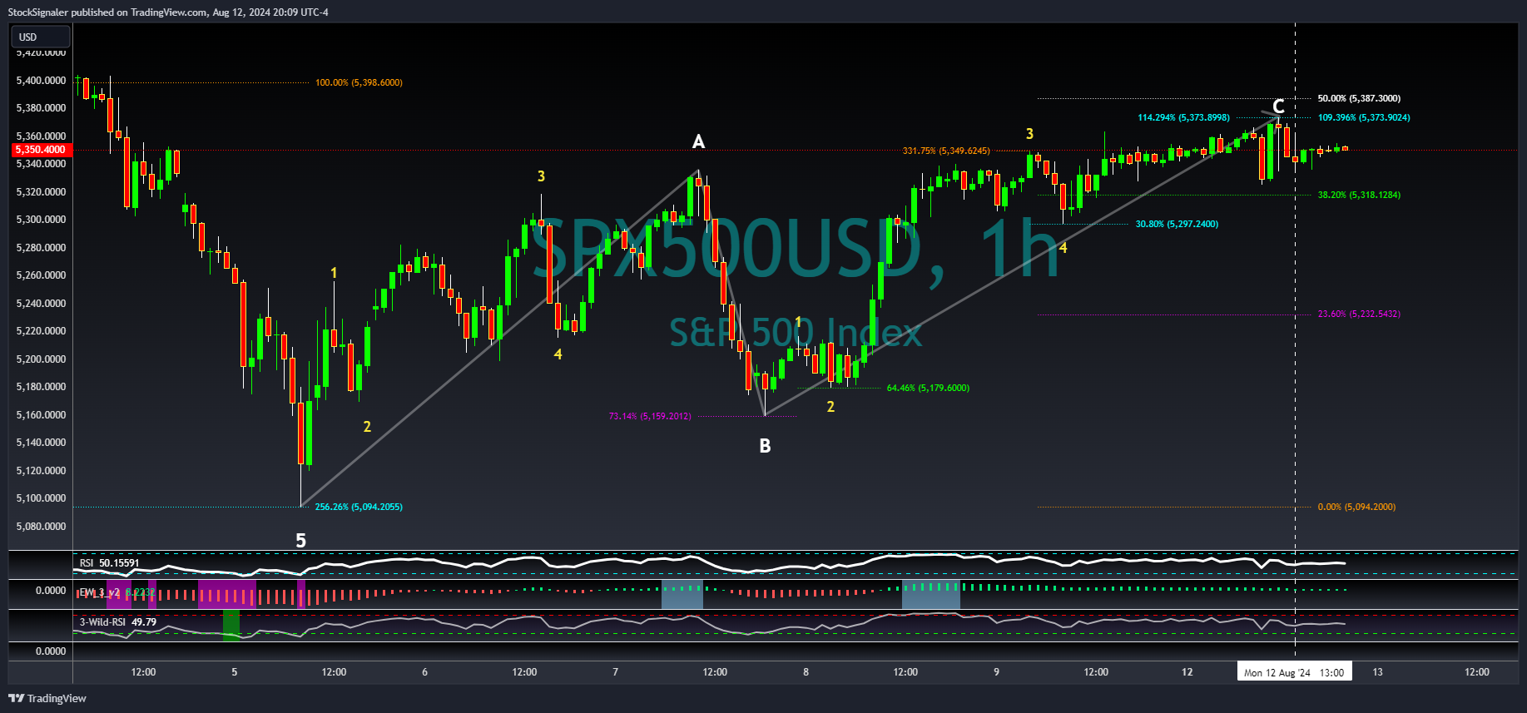Select the 3-Wild-RSI 49.79 indicator legend

coord(117,621)
